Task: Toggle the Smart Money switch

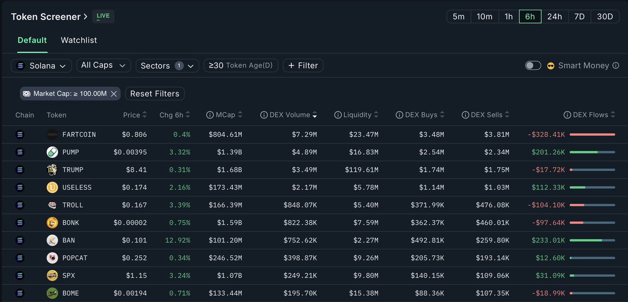Action: coord(533,65)
